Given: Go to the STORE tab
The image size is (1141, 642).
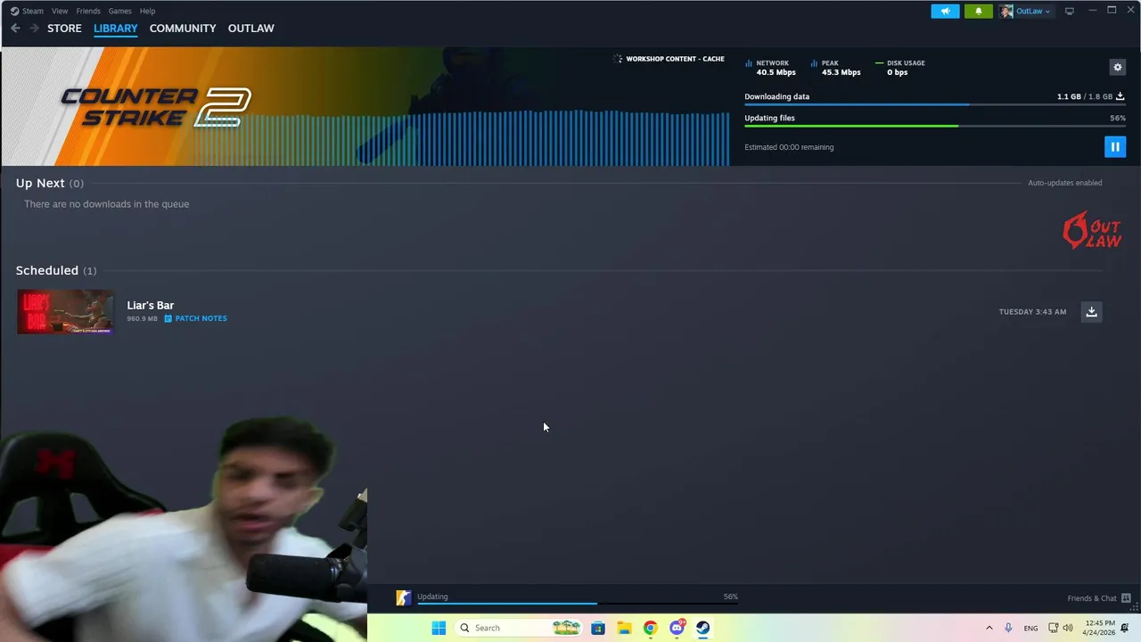Looking at the screenshot, I should [64, 29].
